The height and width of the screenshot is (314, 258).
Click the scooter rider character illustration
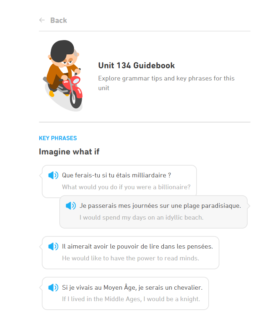[x=63, y=76]
